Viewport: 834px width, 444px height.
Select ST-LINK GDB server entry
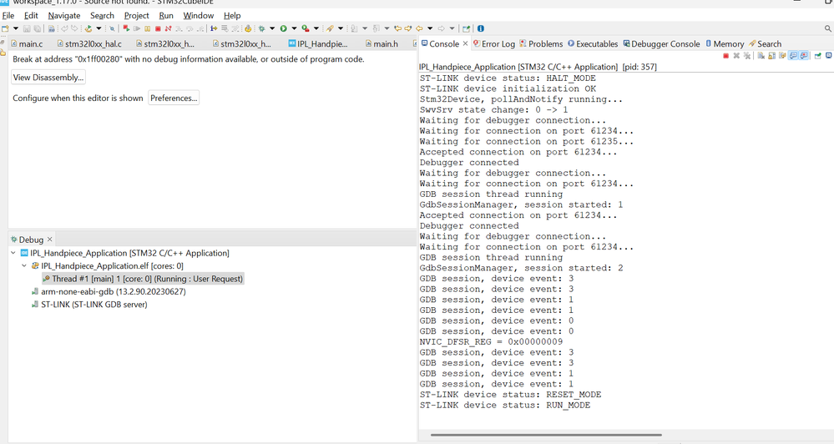click(x=89, y=305)
